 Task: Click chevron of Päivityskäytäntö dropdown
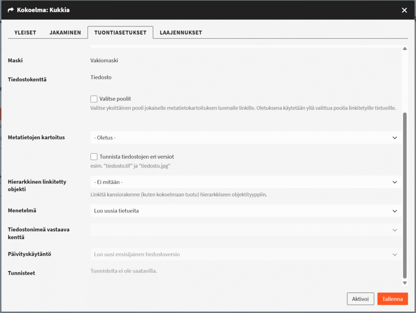pos(394,254)
